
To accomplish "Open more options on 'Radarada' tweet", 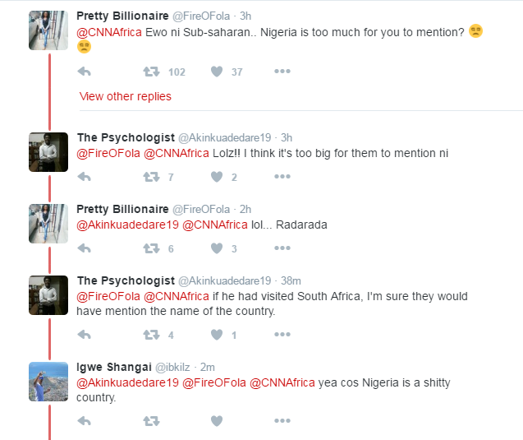I will pos(282,249).
